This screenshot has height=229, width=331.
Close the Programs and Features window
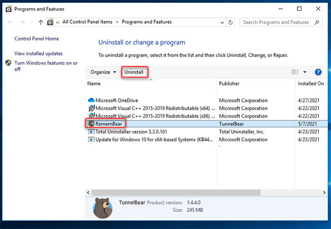click(318, 9)
